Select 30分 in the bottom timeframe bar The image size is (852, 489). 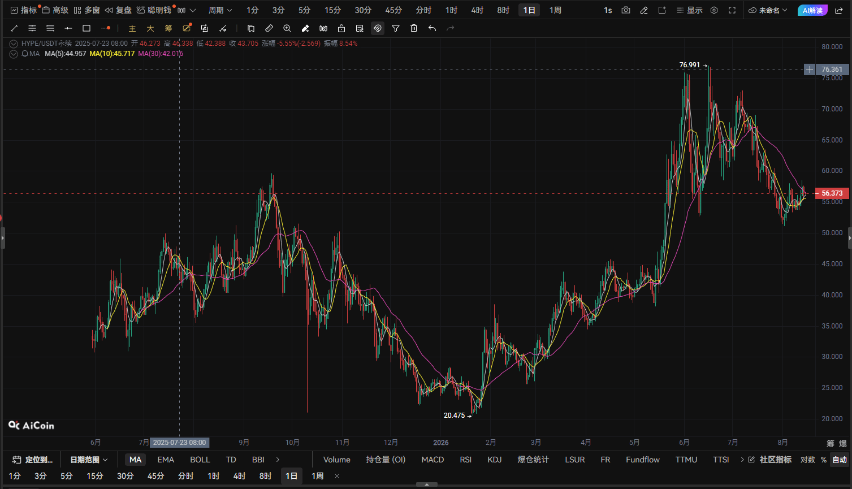coord(125,476)
